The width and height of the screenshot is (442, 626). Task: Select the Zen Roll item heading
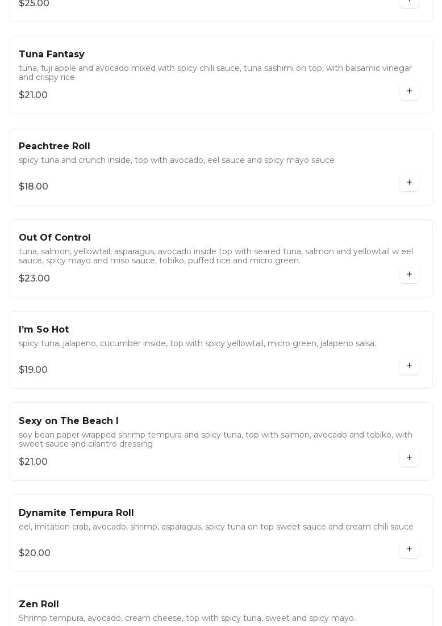pos(39,604)
